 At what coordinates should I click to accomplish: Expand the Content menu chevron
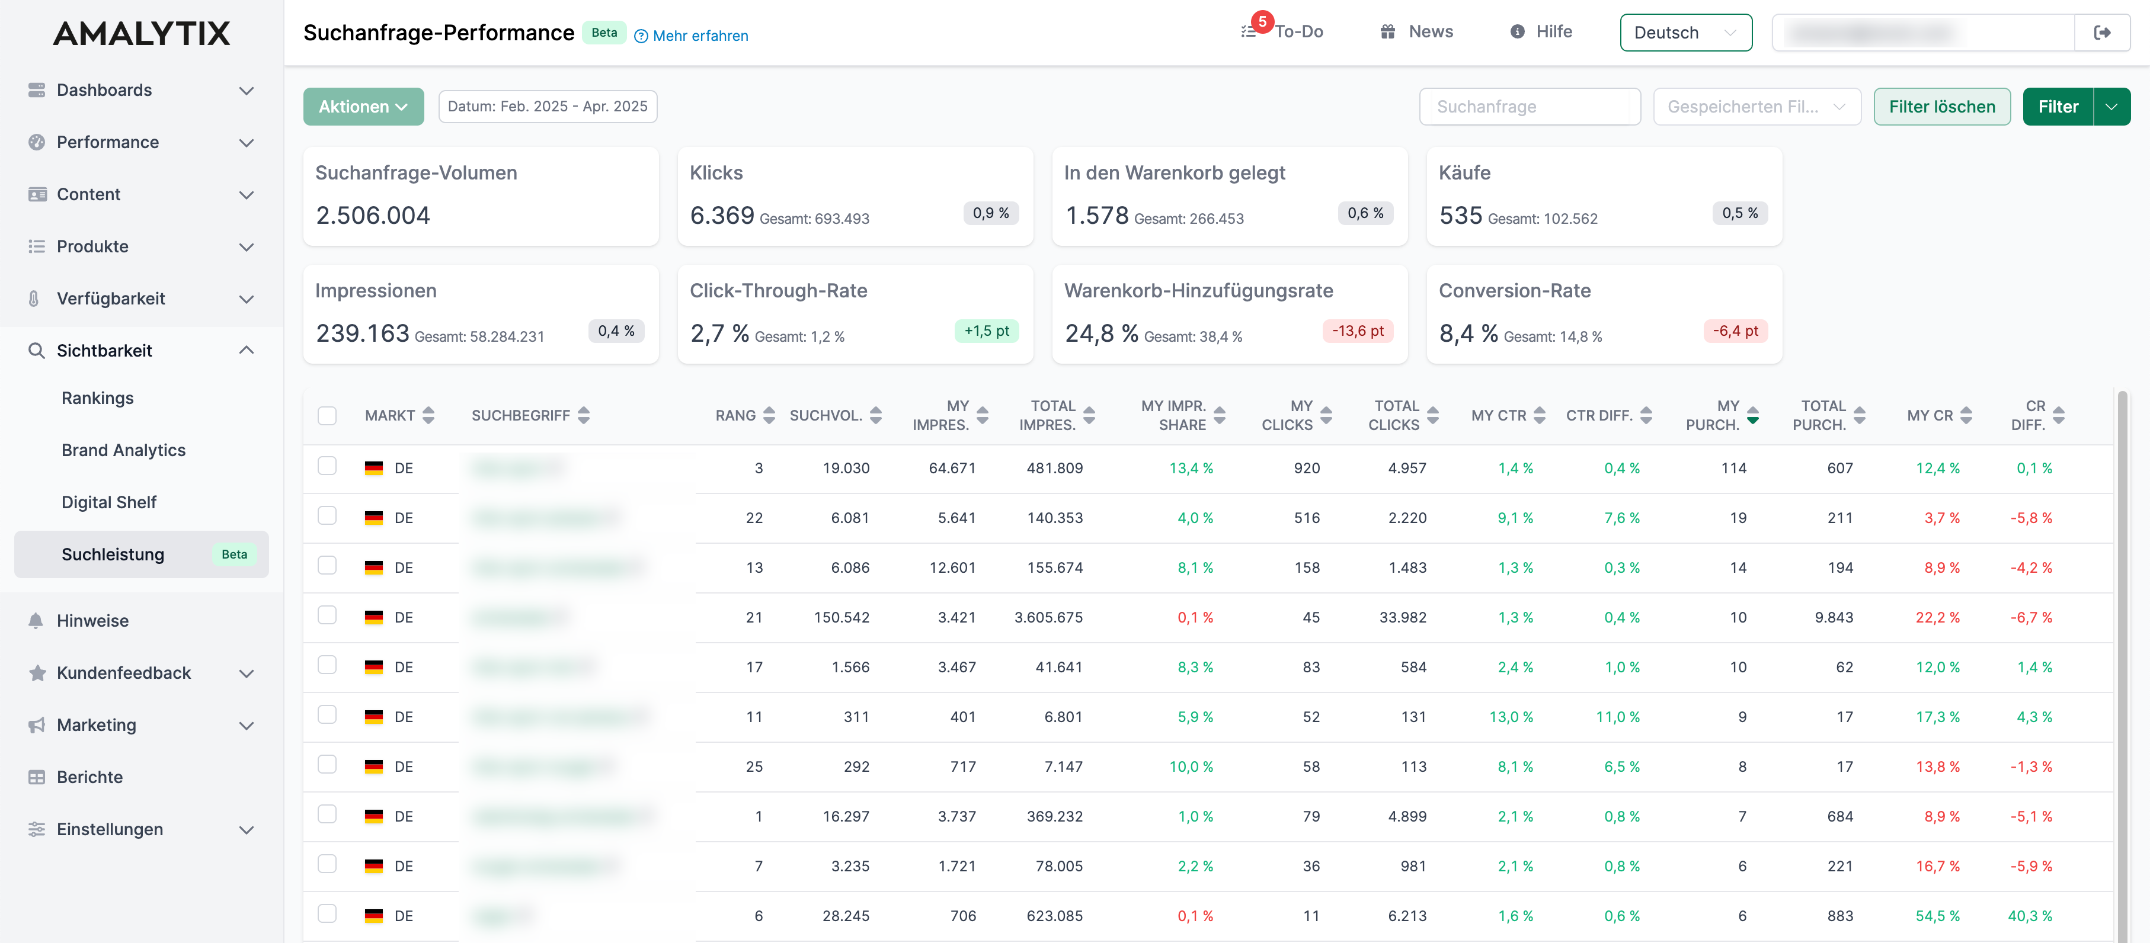tap(246, 194)
